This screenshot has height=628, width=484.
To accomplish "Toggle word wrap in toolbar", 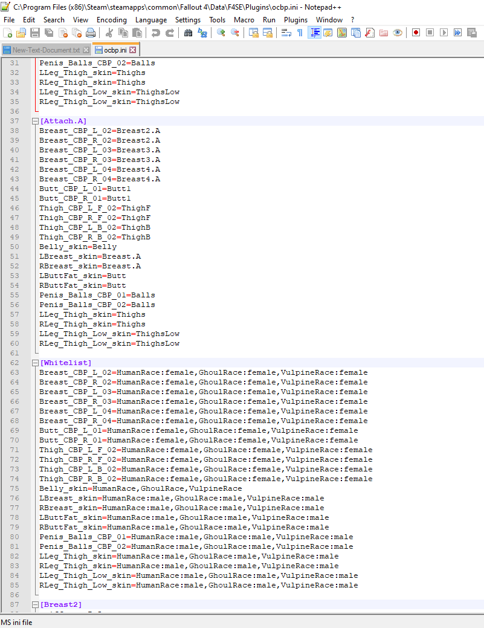I will [x=286, y=33].
